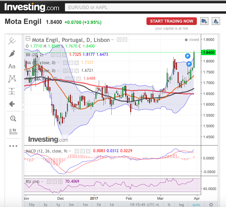Screen dimensions: 226x207
Task: Toggle log scale mode
Action: [x=181, y=205]
